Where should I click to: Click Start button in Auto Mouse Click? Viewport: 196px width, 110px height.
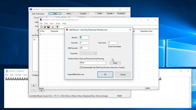tap(55, 13)
